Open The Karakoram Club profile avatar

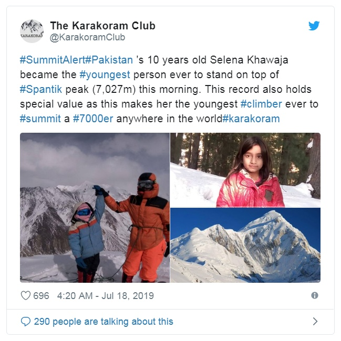[x=32, y=31]
